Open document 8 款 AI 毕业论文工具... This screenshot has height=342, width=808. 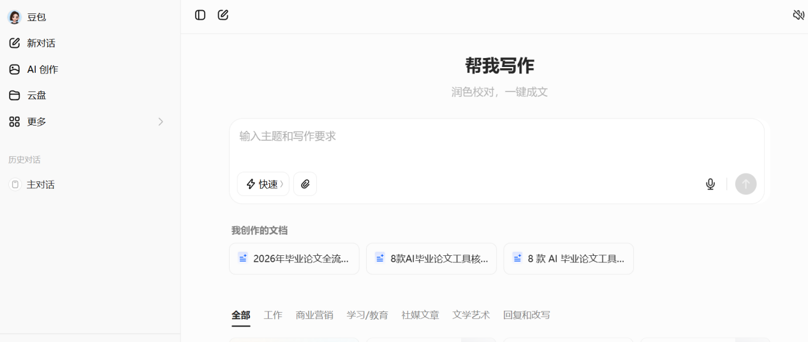pyautogui.click(x=568, y=259)
